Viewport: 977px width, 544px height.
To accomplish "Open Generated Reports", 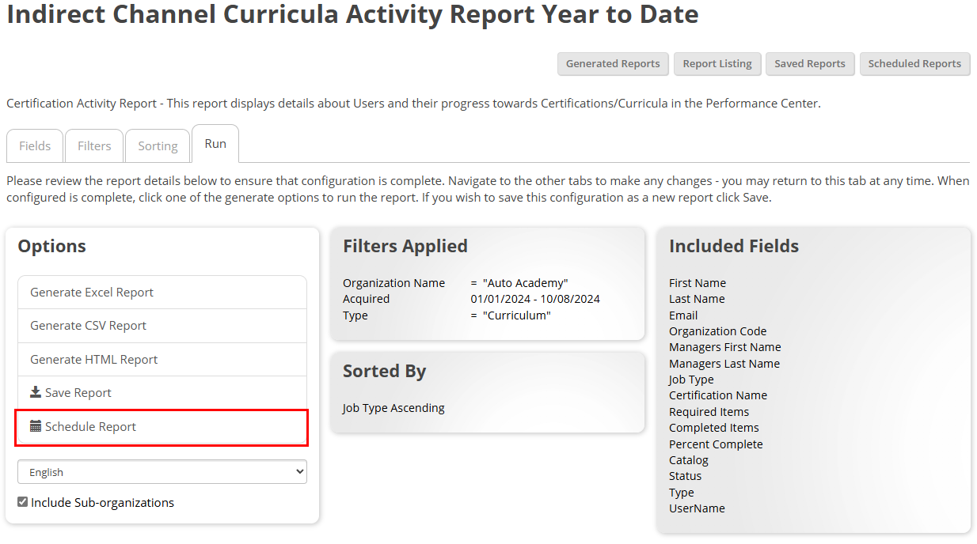I will click(613, 64).
